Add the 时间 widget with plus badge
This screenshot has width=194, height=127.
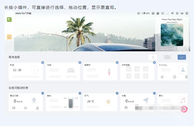(x=43, y=63)
